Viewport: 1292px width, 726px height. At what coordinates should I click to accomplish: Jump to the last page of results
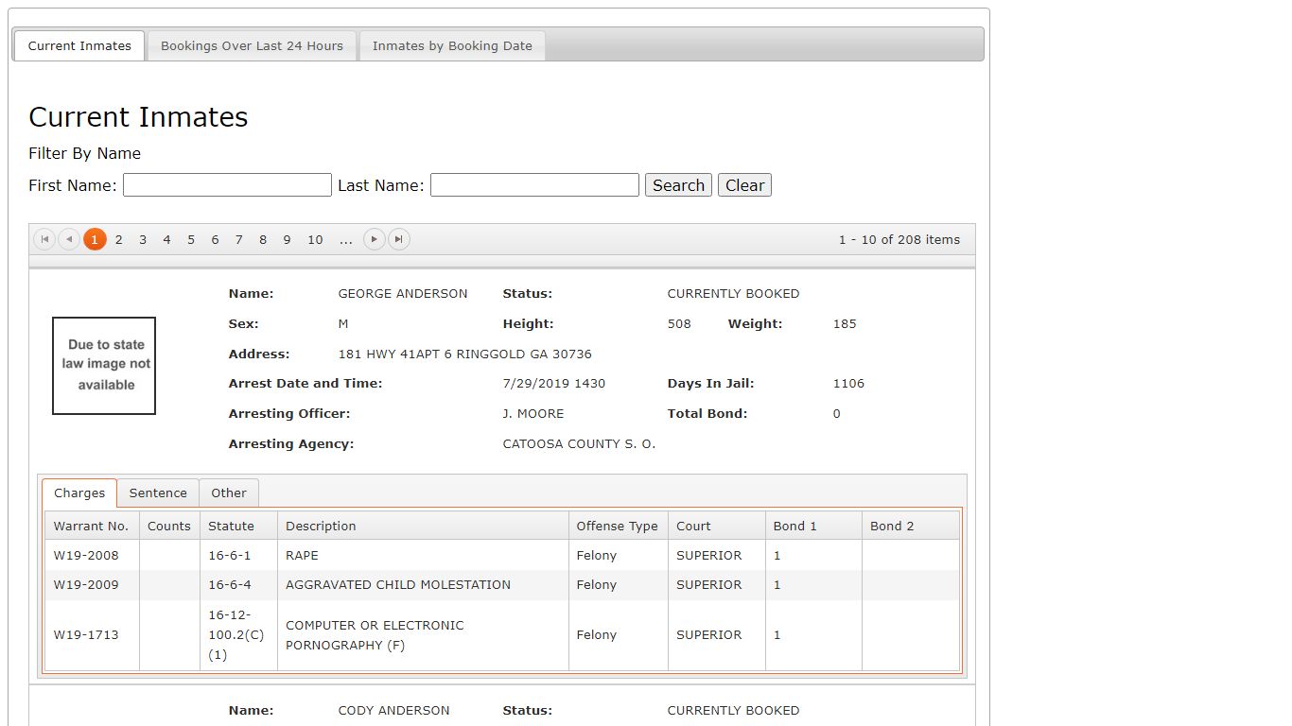[399, 239]
